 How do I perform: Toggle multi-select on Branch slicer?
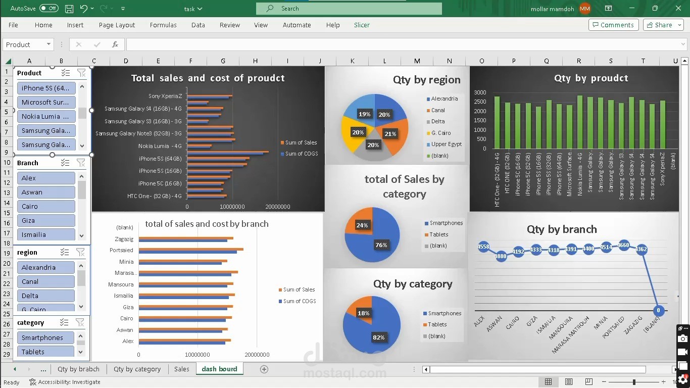65,163
